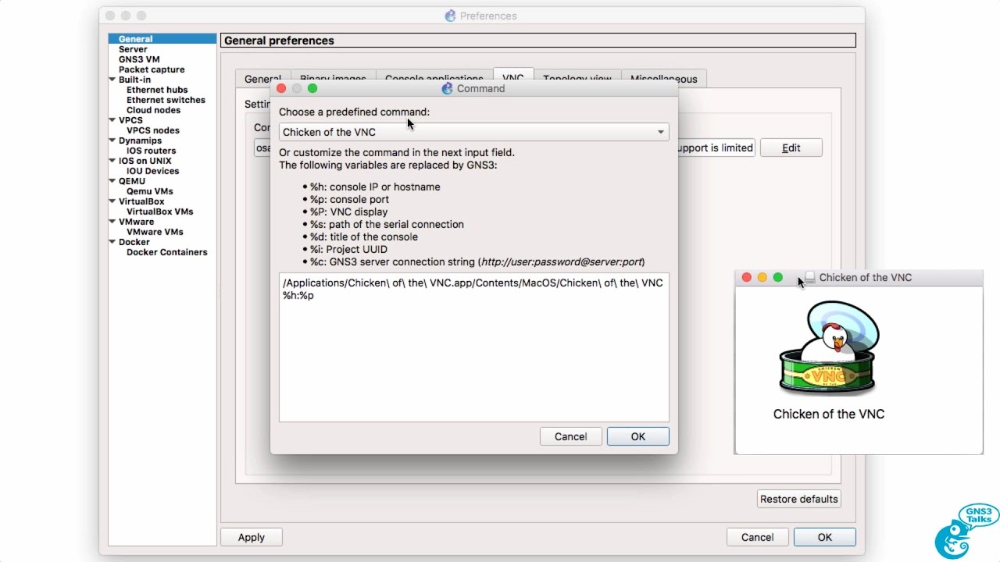Open Packet capture preferences
Screen dimensions: 1000x562
[152, 69]
